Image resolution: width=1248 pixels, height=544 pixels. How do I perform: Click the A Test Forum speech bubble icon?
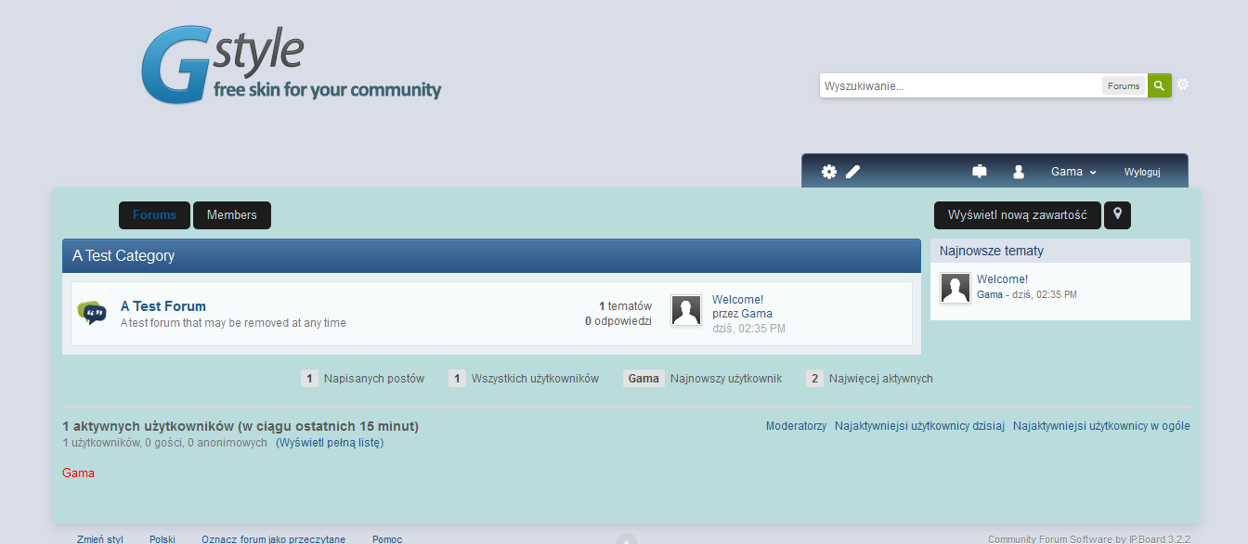[92, 314]
